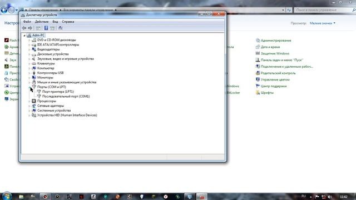This screenshot has width=356, height=200.
Task: Click the Шрифты fonts icon
Action: [x=258, y=93]
